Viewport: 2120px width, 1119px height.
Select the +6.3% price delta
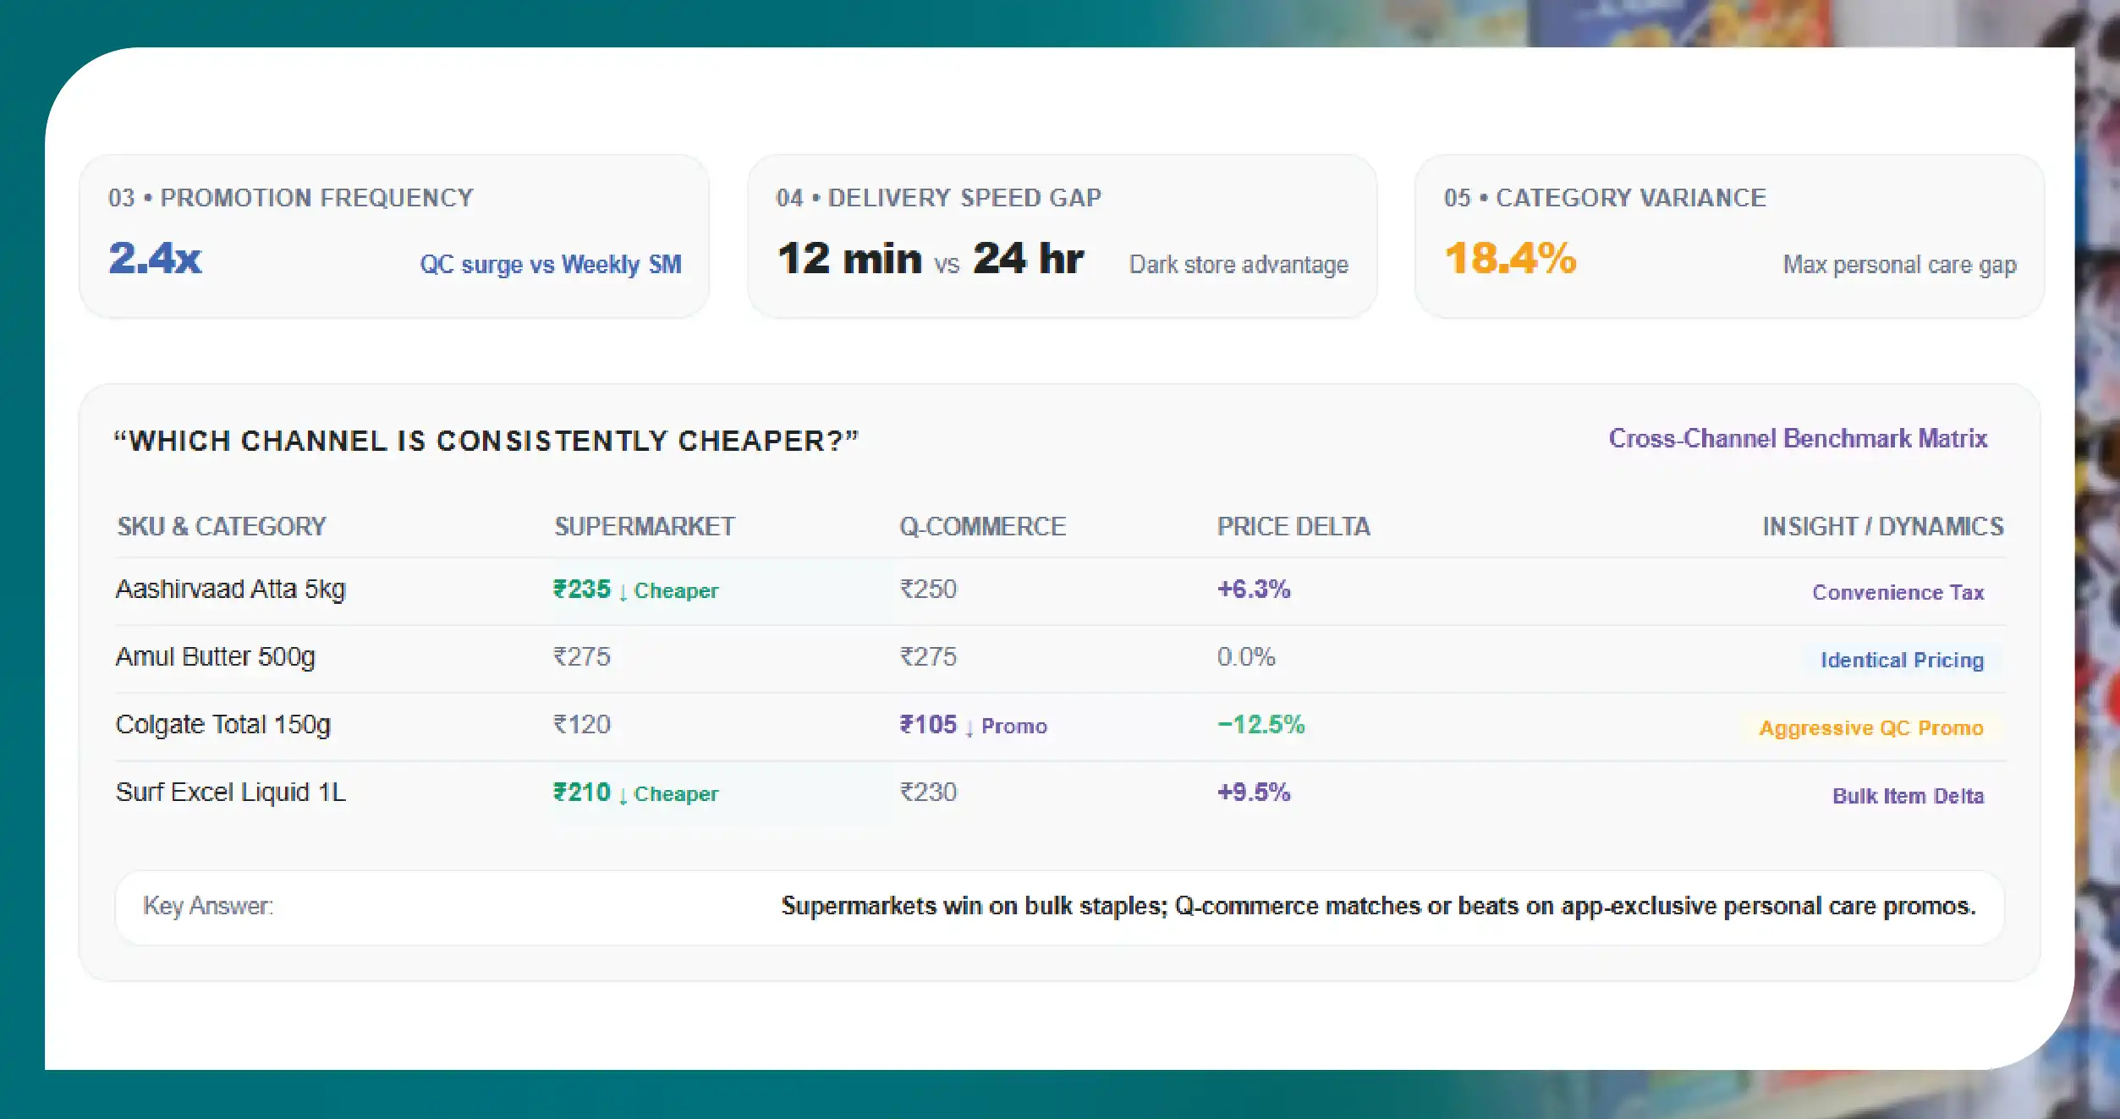(1254, 589)
